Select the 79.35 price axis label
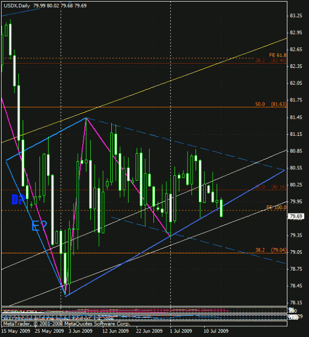 [296, 235]
